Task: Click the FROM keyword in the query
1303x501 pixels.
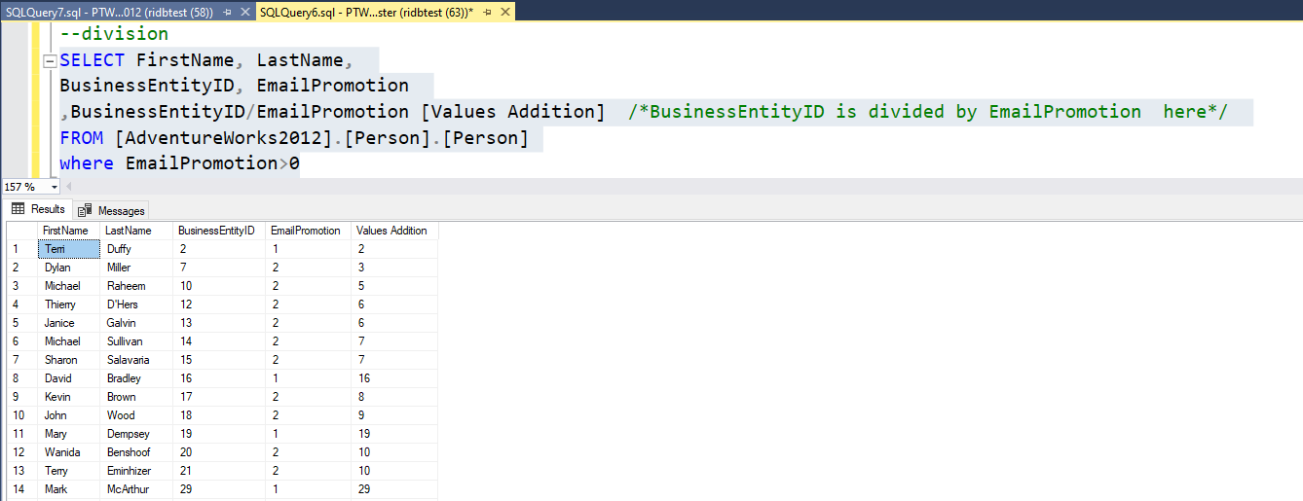Action: (x=82, y=138)
